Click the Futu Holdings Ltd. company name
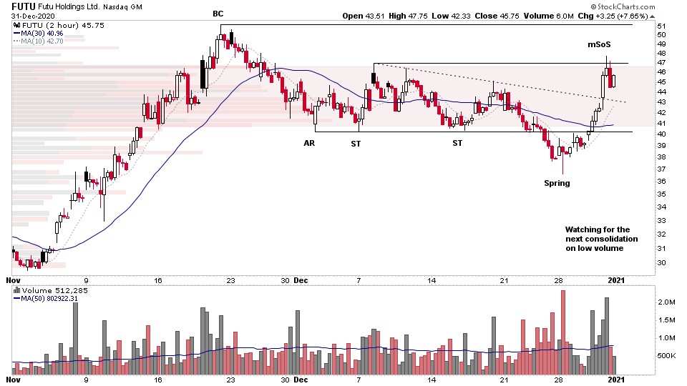This screenshot has height=386, width=687. pyautogui.click(x=69, y=7)
